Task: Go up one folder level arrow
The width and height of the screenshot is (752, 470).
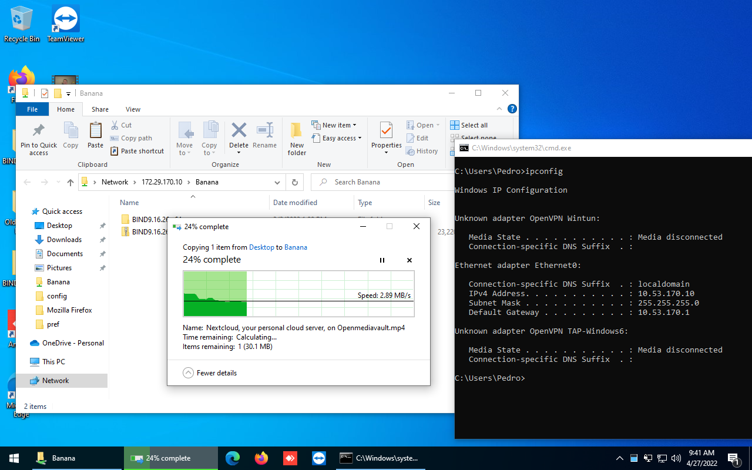Action: click(70, 182)
